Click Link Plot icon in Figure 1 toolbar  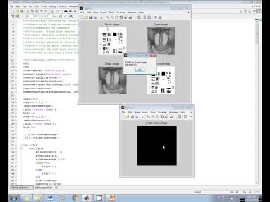138,17
